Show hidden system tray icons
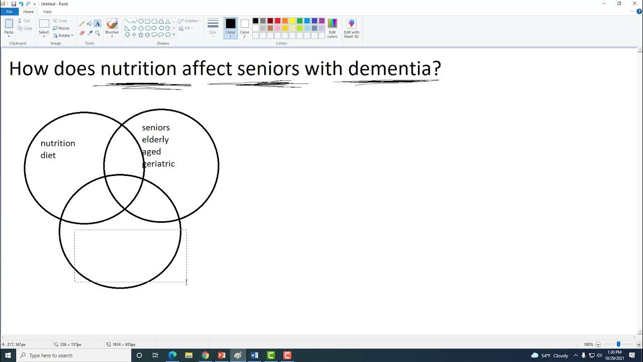Image resolution: width=643 pixels, height=362 pixels. [576, 355]
